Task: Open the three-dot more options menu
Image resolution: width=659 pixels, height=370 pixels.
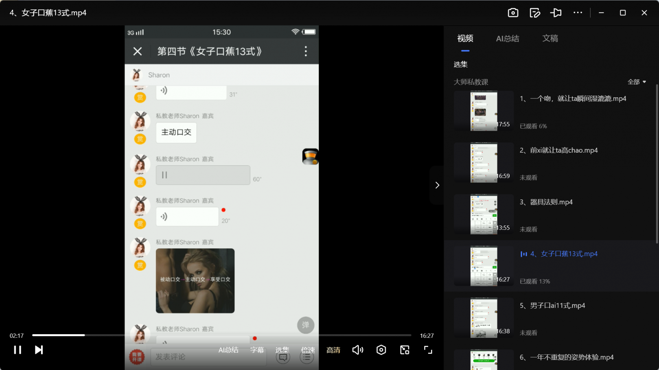Action: click(x=578, y=13)
